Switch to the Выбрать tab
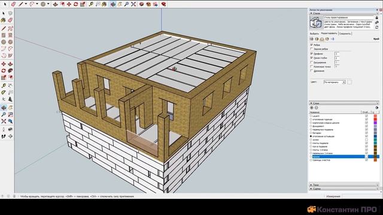 point(314,33)
